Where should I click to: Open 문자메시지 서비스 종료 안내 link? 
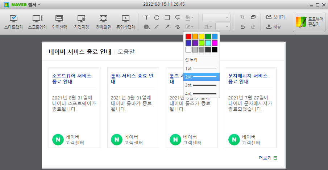coord(248,79)
